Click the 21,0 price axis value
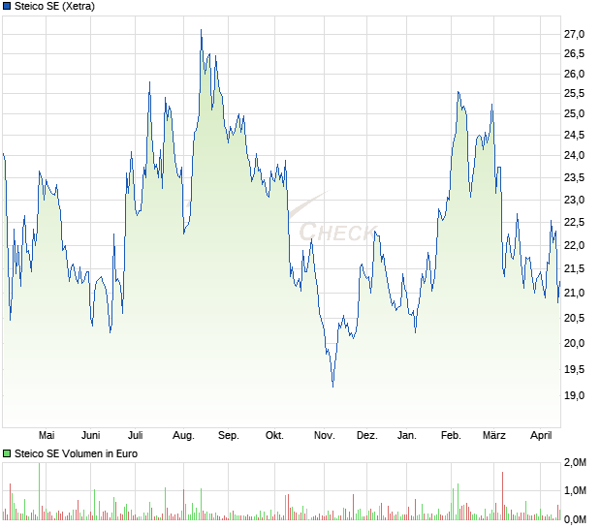The height and width of the screenshot is (529, 601). click(x=574, y=293)
